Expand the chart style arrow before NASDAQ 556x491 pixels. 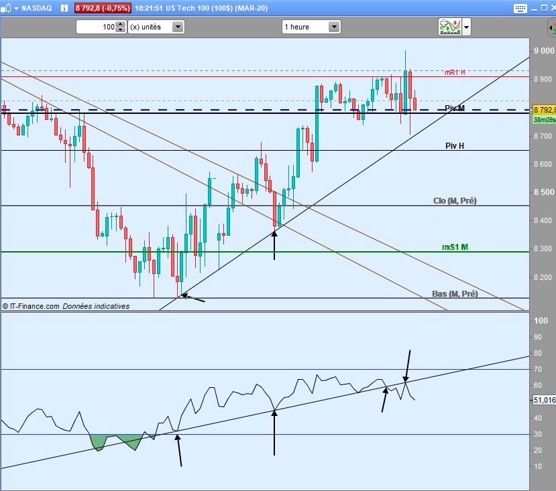coord(16,9)
